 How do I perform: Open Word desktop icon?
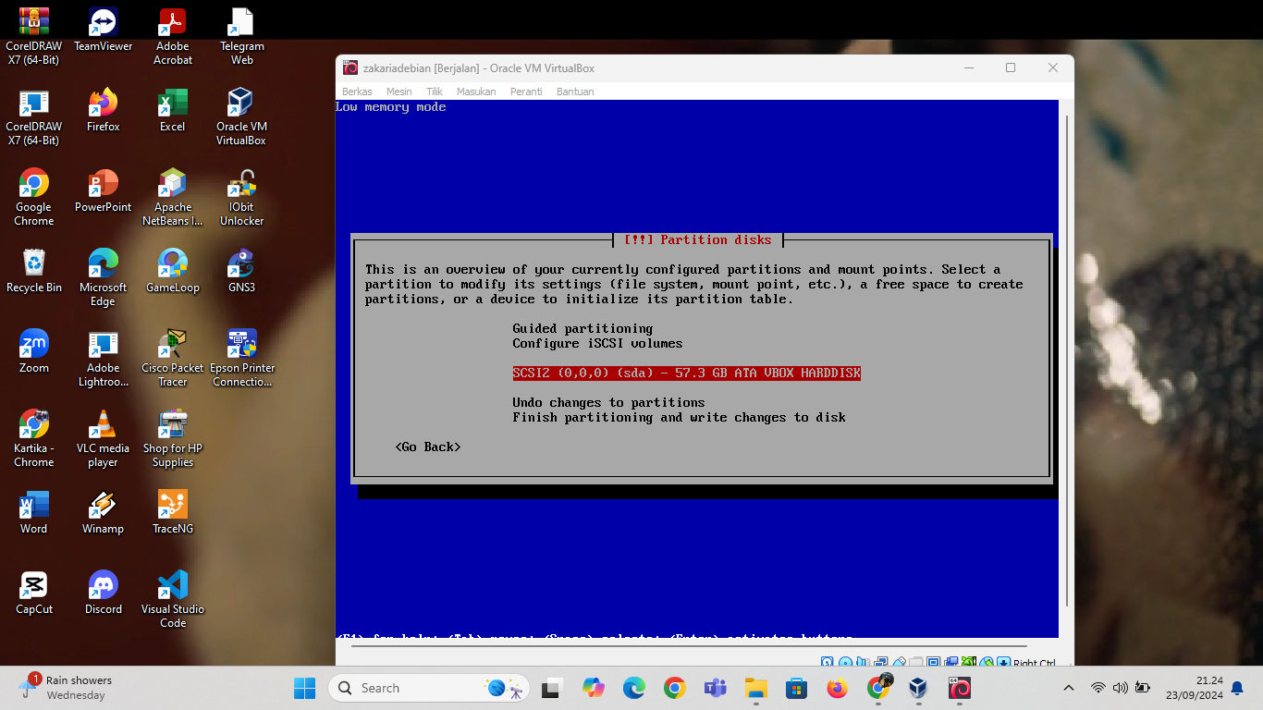pyautogui.click(x=33, y=513)
